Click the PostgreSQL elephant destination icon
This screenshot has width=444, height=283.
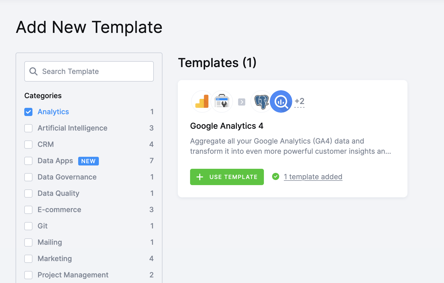pos(261,101)
